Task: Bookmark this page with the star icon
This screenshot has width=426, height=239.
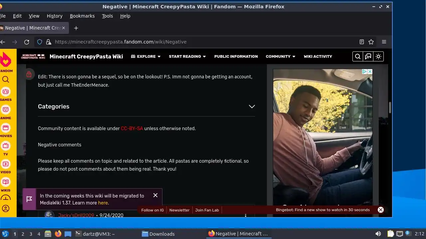Action: click(371, 42)
